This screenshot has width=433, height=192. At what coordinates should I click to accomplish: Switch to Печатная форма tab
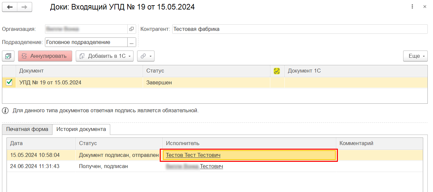coord(27,129)
